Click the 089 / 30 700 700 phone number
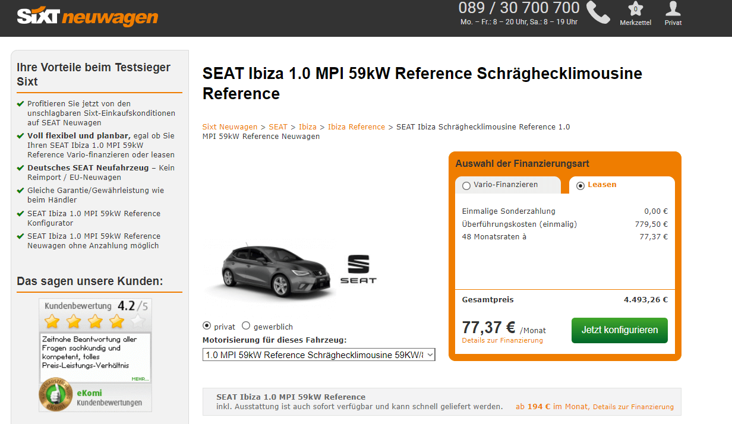Screen dimensions: 732x424 [519, 8]
